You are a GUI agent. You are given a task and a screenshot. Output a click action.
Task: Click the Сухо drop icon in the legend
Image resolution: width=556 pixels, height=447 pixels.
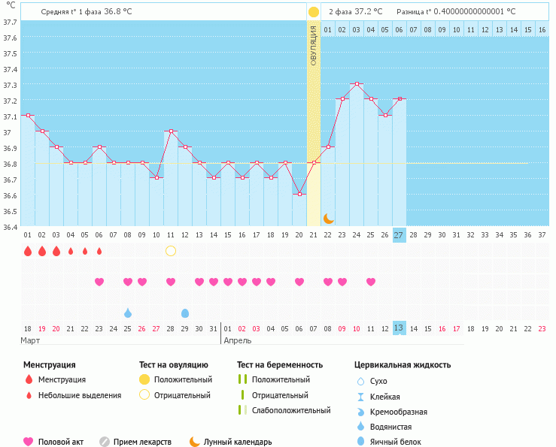click(x=360, y=381)
